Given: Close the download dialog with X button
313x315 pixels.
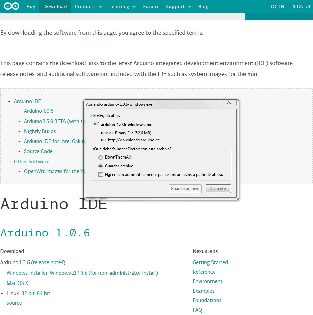Looking at the screenshot, I should (x=228, y=103).
